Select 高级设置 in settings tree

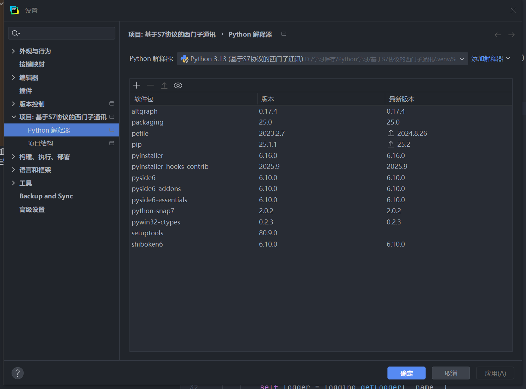coord(32,210)
